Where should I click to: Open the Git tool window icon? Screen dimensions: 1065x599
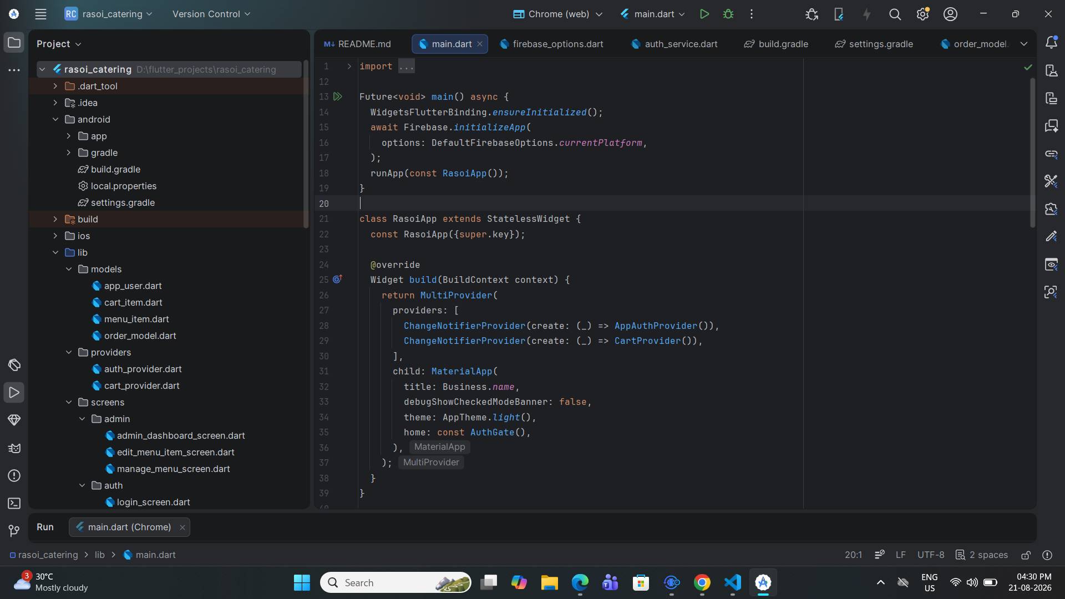(x=14, y=531)
